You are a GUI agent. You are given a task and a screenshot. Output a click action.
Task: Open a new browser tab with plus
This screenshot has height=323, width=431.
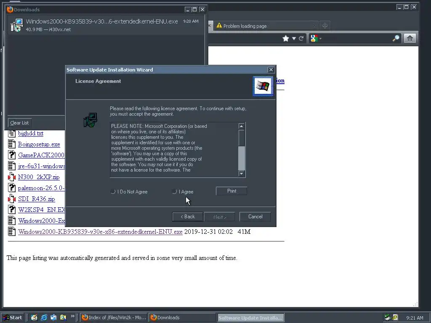coord(325,26)
